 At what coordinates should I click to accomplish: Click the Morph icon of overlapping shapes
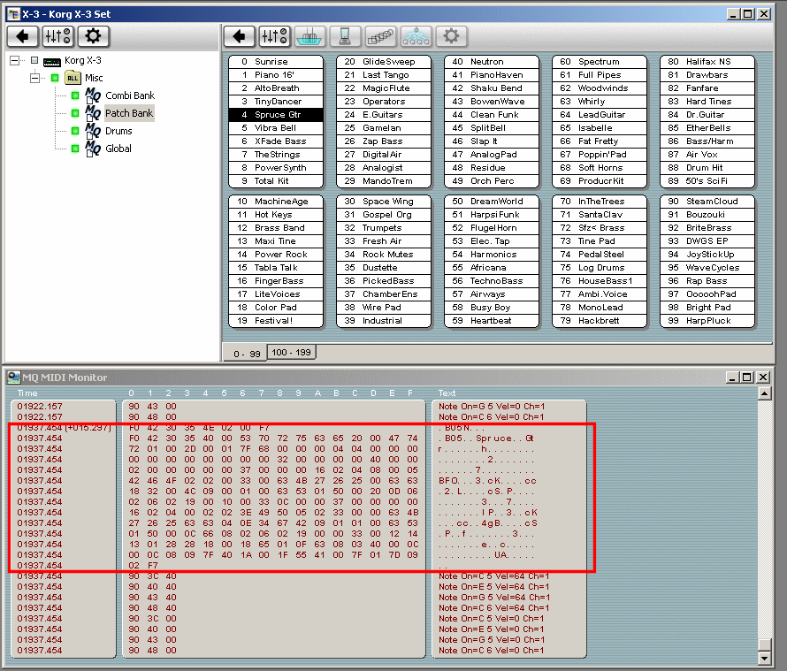[380, 36]
